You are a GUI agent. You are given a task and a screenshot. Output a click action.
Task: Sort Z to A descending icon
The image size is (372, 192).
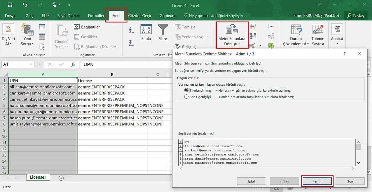click(131, 43)
